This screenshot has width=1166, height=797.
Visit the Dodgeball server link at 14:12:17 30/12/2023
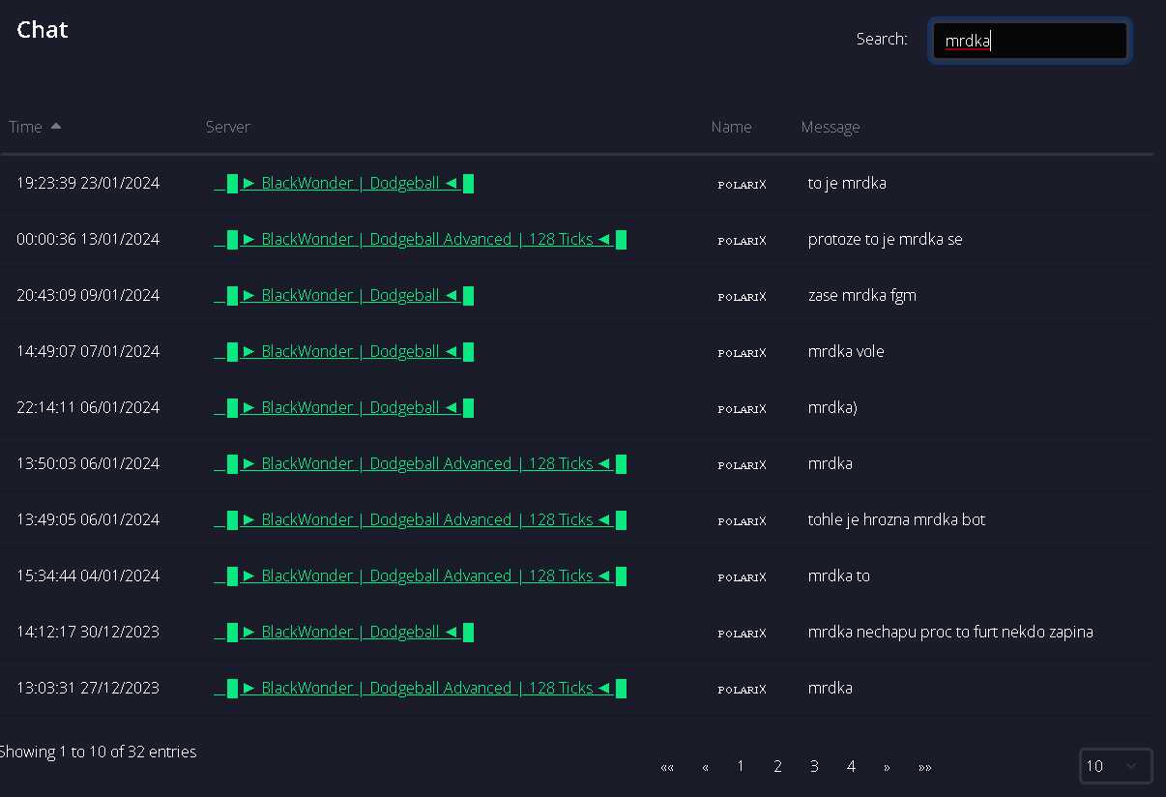click(343, 633)
